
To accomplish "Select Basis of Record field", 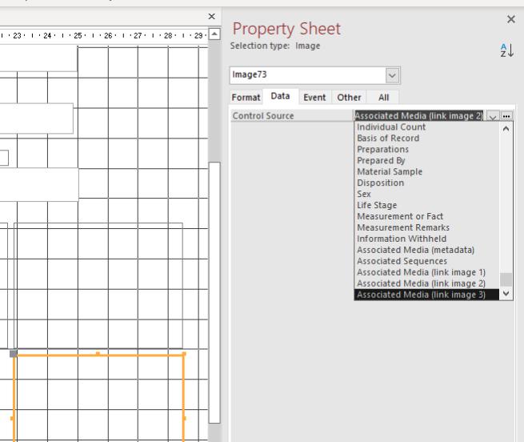I will tap(426, 139).
